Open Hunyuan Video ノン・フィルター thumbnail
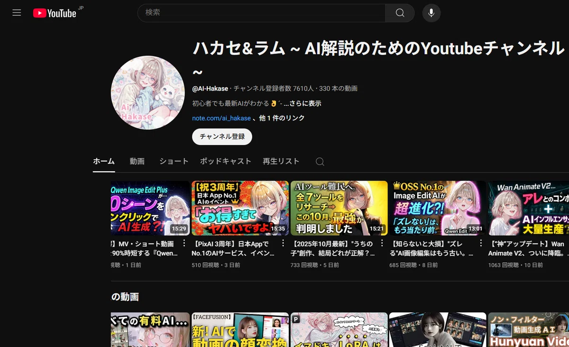Viewport: 569px width, 347px height. 528,329
